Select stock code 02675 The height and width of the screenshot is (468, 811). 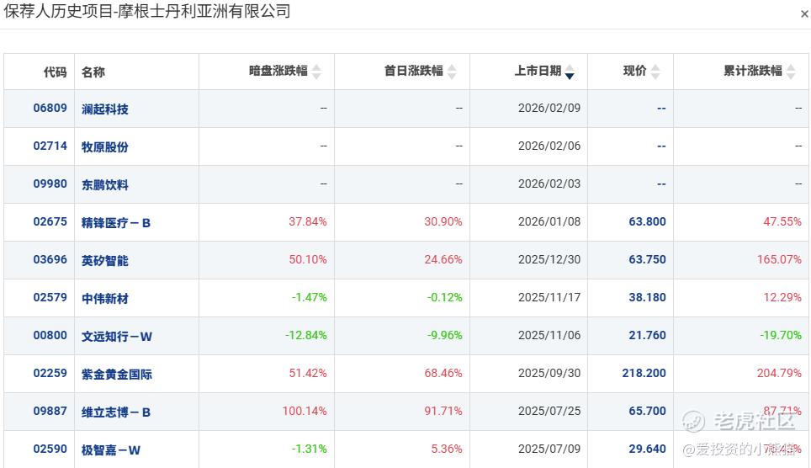pos(50,221)
